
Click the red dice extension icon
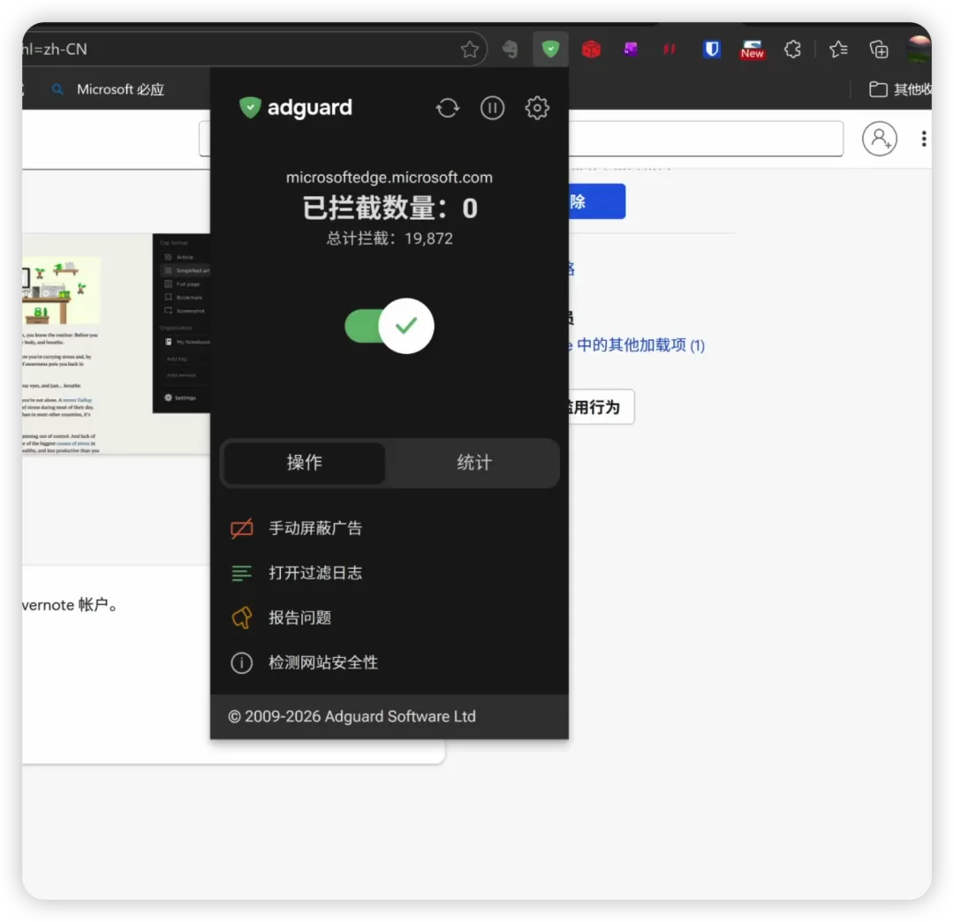[591, 49]
